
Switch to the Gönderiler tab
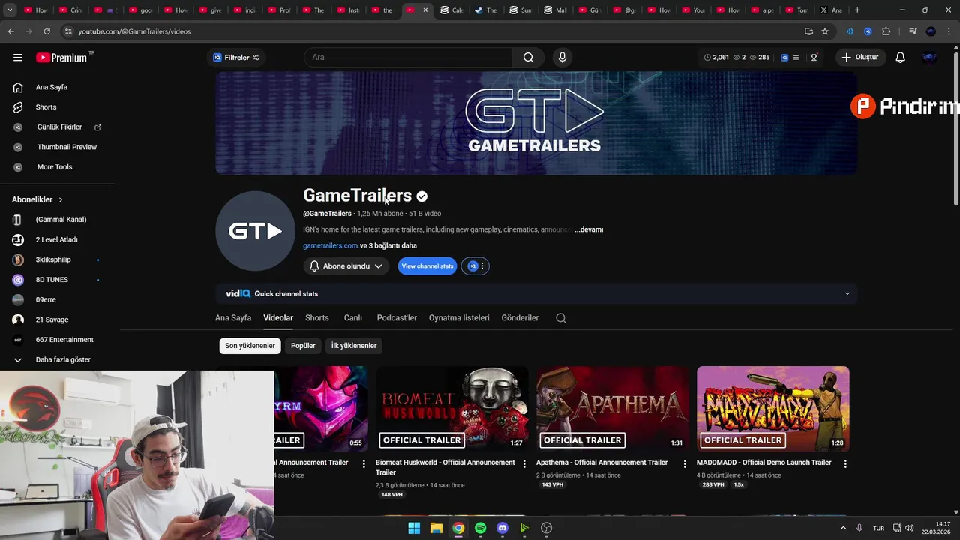(x=520, y=318)
